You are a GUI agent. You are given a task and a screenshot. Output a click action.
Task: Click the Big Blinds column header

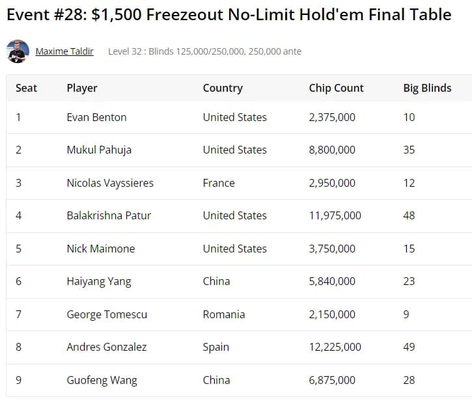tap(427, 88)
